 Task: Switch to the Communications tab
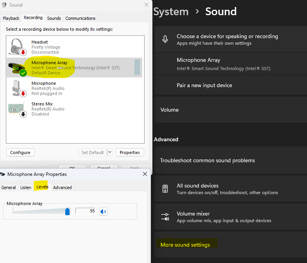point(80,18)
